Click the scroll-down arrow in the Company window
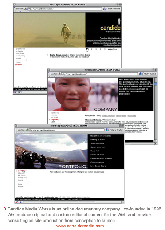This screenshot has height=230, width=165. pyautogui.click(x=156, y=143)
